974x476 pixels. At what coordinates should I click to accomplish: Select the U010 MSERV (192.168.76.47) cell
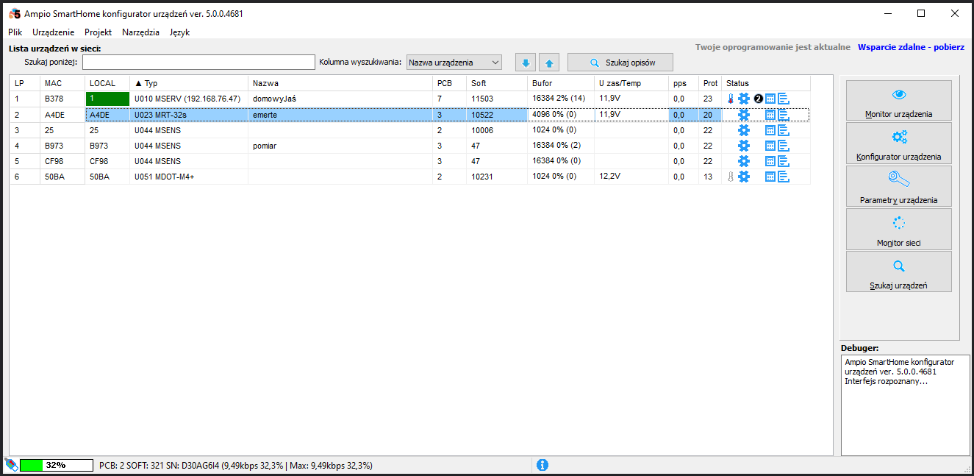[x=189, y=99]
